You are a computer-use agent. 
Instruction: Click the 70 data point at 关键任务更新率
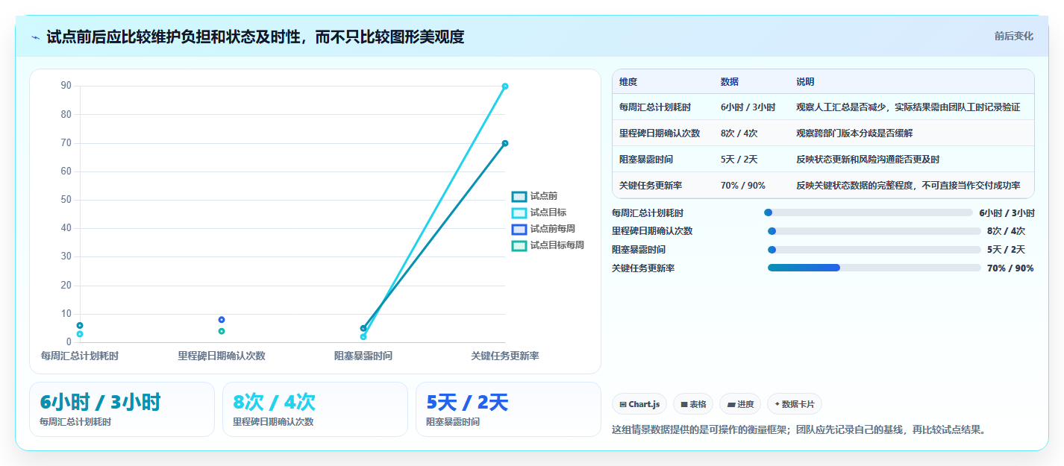[x=505, y=143]
